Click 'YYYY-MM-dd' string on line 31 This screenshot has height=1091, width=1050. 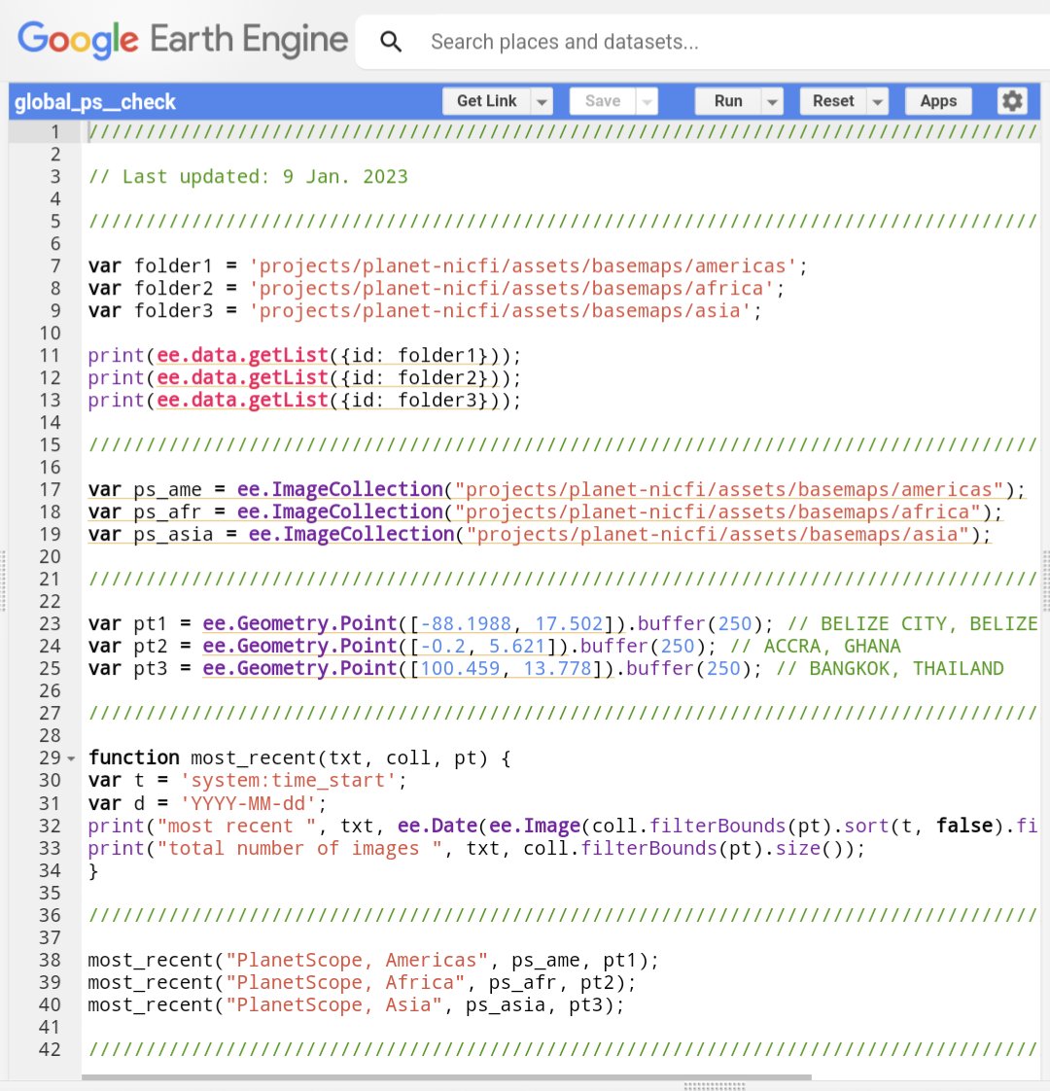tap(248, 803)
